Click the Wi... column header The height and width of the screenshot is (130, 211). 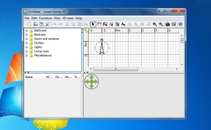(49, 77)
